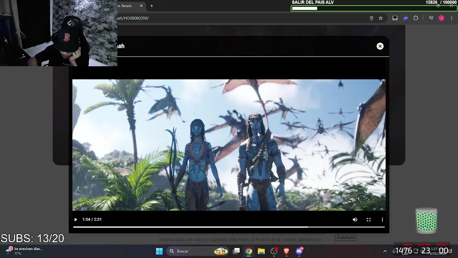The width and height of the screenshot is (458, 258).
Task: Enter fullscreen mode for the video
Action: 369,220
